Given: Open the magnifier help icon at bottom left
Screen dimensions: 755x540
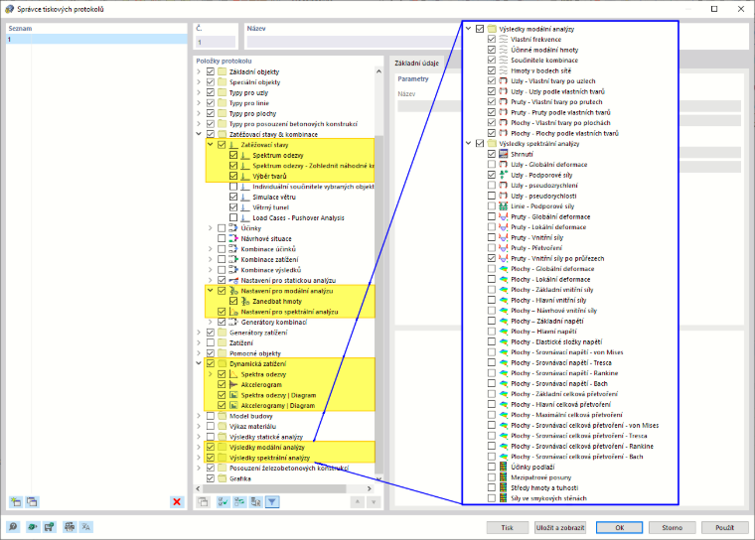Looking at the screenshot, I should tap(13, 526).
